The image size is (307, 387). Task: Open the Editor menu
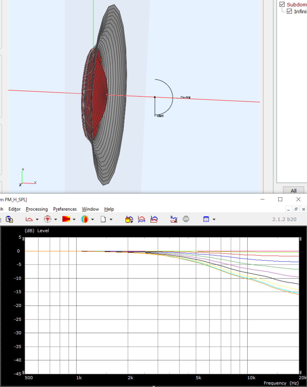coord(15,209)
